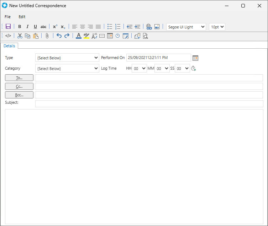The image size is (268, 226).
Task: Click the insert image icon
Action: point(157,27)
